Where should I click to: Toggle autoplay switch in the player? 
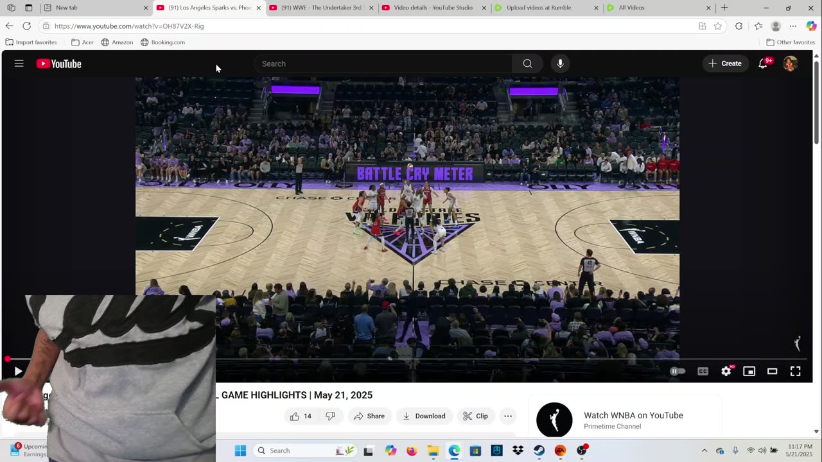point(678,371)
